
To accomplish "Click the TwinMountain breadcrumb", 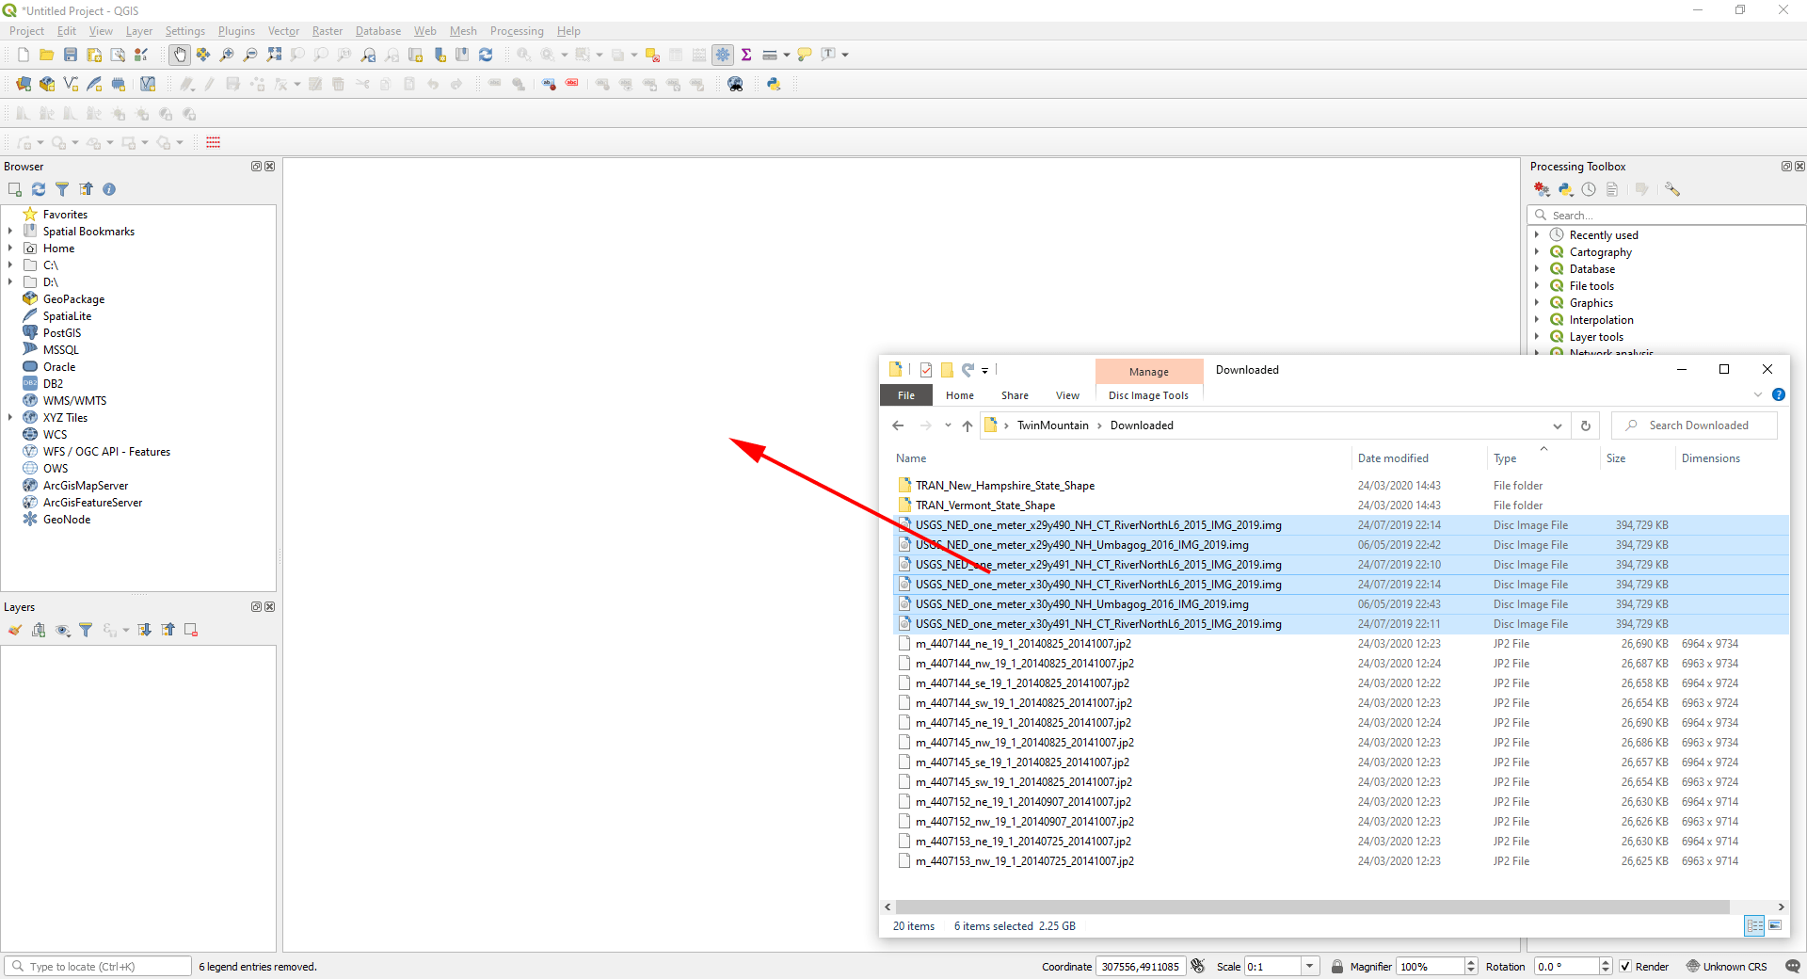I will 1052,425.
